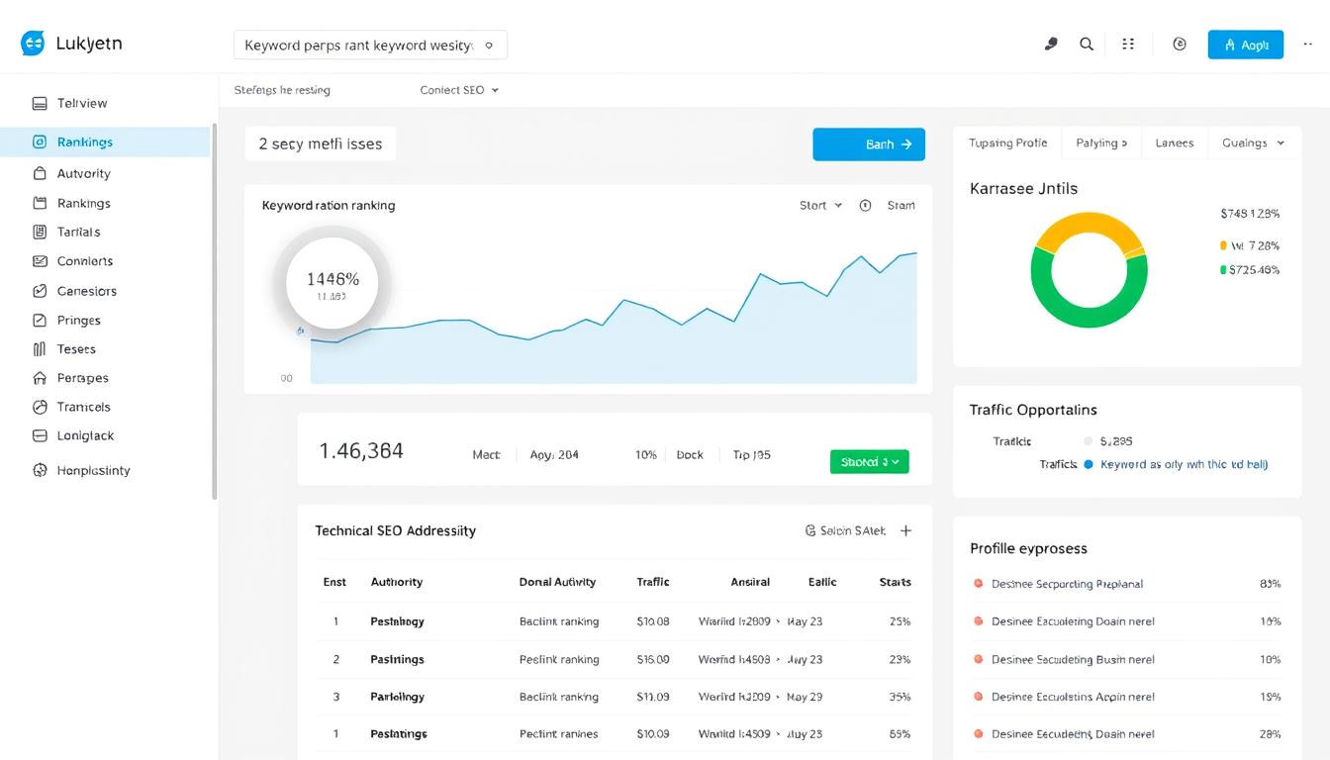The height and width of the screenshot is (760, 1330).
Task: Click the plus icon in Technical SEO panel
Action: (x=905, y=530)
